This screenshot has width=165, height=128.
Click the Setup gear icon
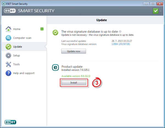coord(9,55)
